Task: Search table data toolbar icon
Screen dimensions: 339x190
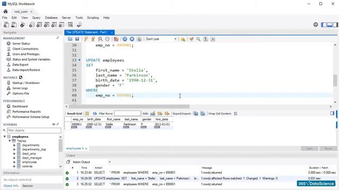Action: click(x=70, y=25)
